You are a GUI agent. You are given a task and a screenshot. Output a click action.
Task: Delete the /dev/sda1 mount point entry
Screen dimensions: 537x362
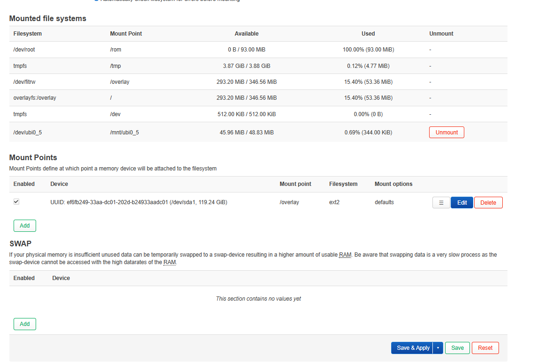tap(488, 203)
